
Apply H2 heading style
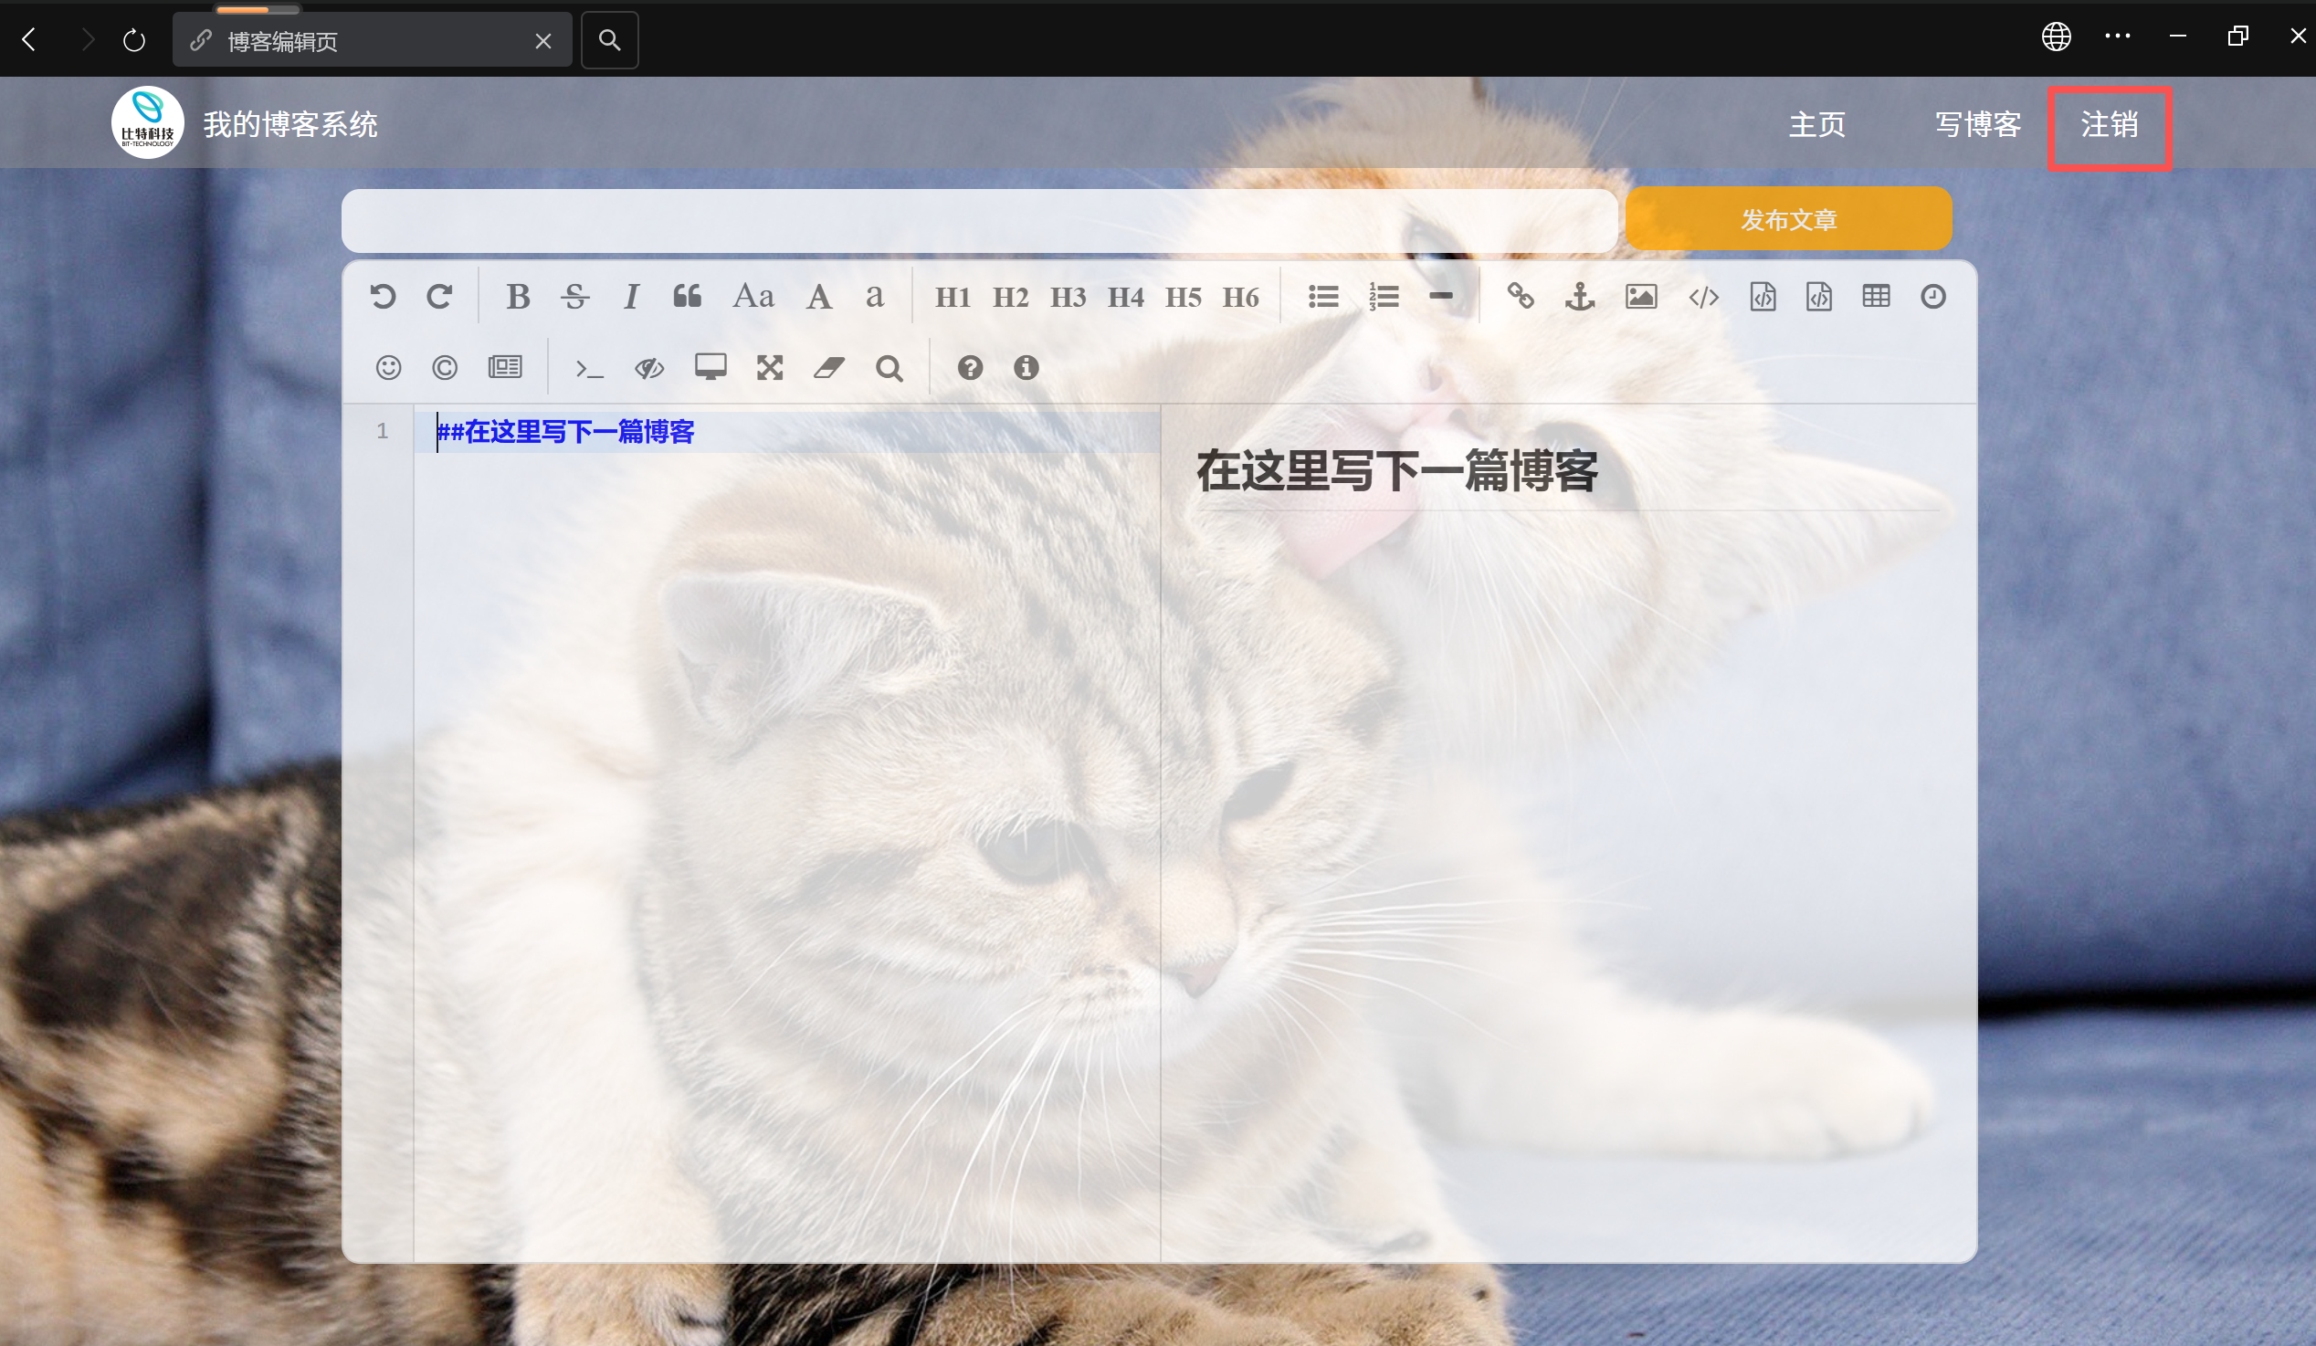pos(1010,298)
